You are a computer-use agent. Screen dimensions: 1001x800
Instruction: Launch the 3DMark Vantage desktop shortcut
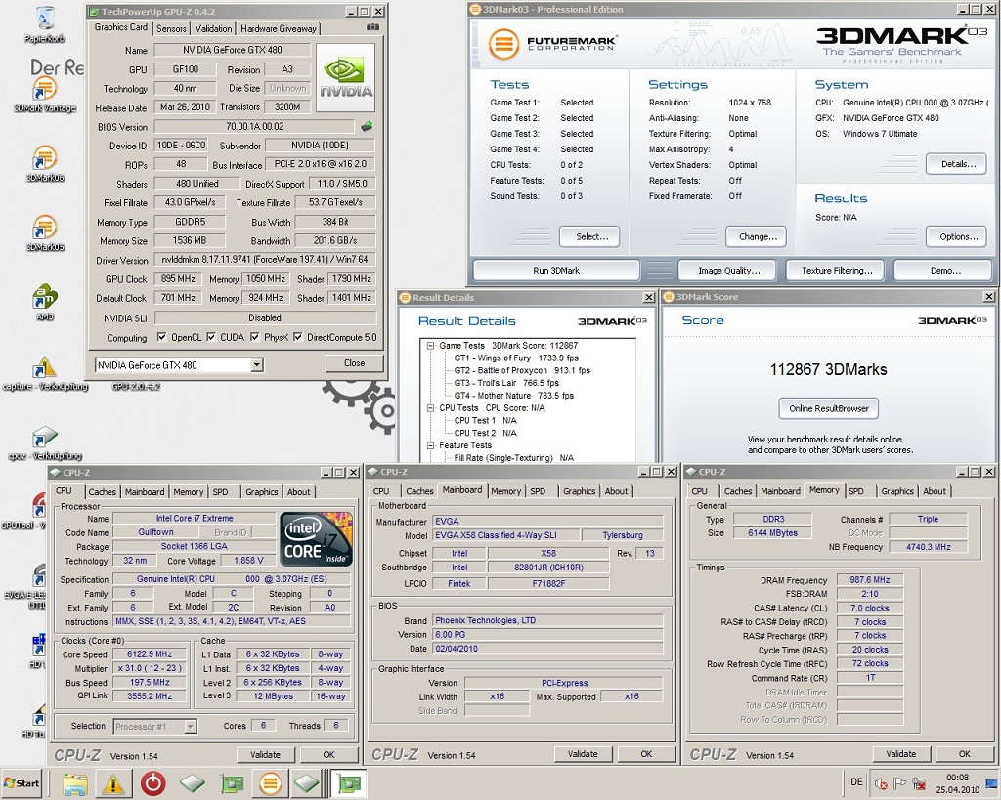45,95
